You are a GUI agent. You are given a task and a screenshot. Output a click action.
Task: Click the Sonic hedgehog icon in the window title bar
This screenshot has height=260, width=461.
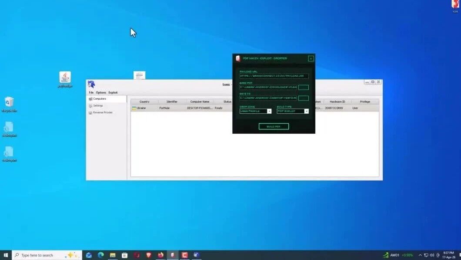91,84
